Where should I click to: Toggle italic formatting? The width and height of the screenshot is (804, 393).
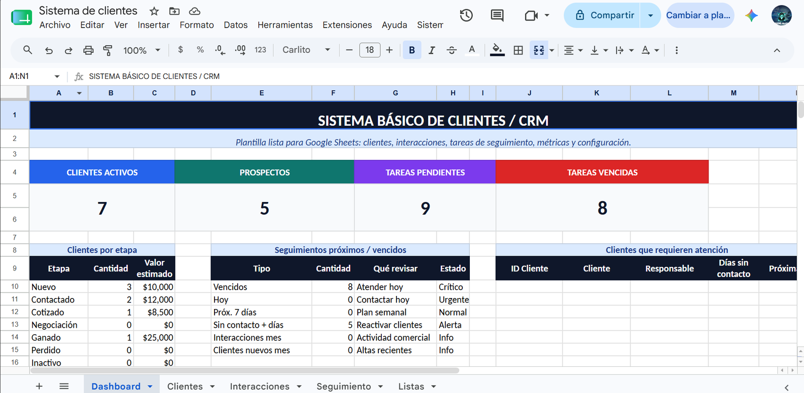click(432, 50)
